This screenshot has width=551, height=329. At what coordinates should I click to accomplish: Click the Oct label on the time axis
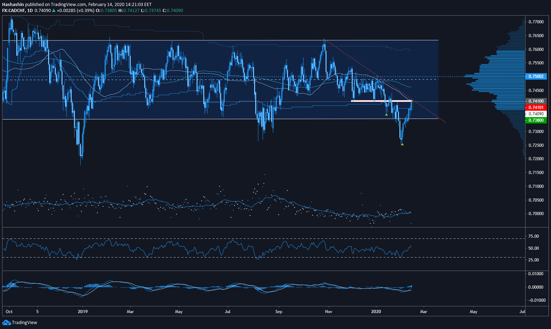10,312
